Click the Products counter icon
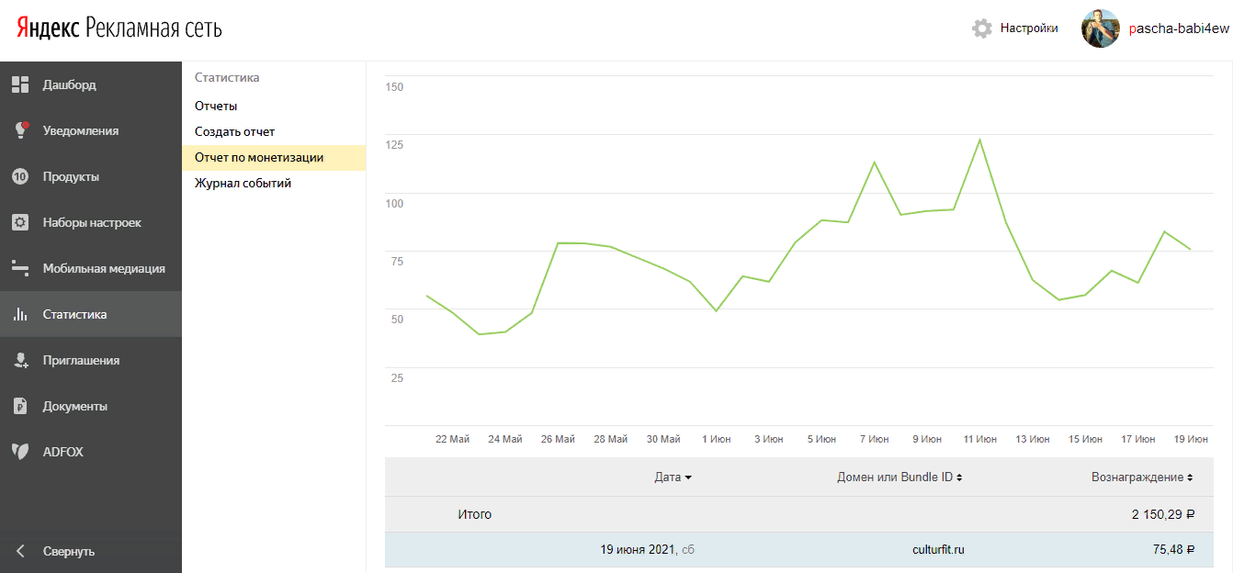Image resolution: width=1233 pixels, height=573 pixels. [20, 176]
